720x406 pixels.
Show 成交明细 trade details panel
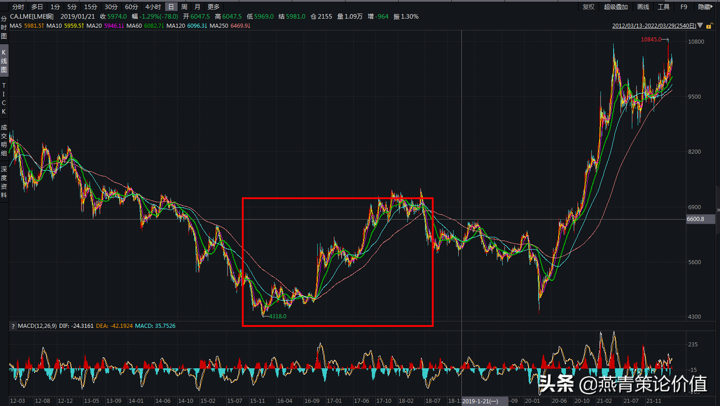[x=4, y=140]
